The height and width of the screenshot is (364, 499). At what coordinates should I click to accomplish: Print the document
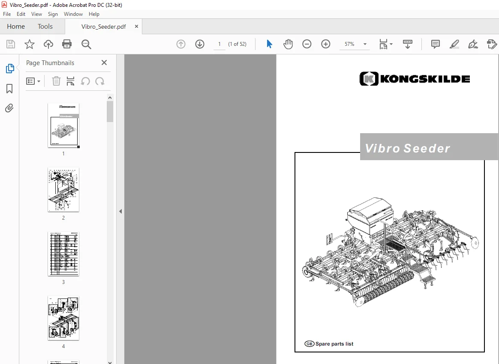coord(67,44)
